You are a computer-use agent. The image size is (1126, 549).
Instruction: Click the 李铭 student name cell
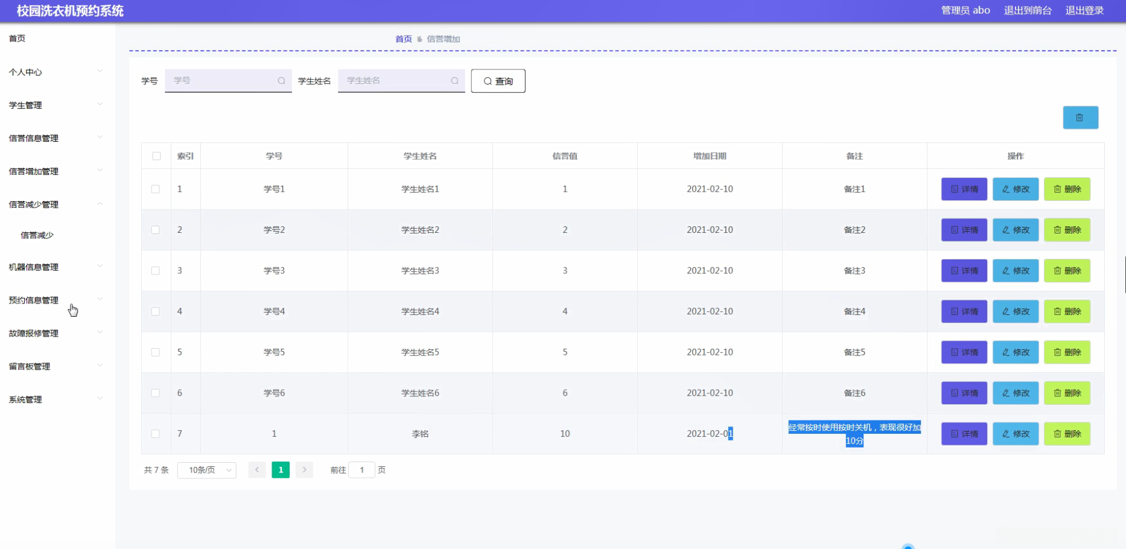420,434
